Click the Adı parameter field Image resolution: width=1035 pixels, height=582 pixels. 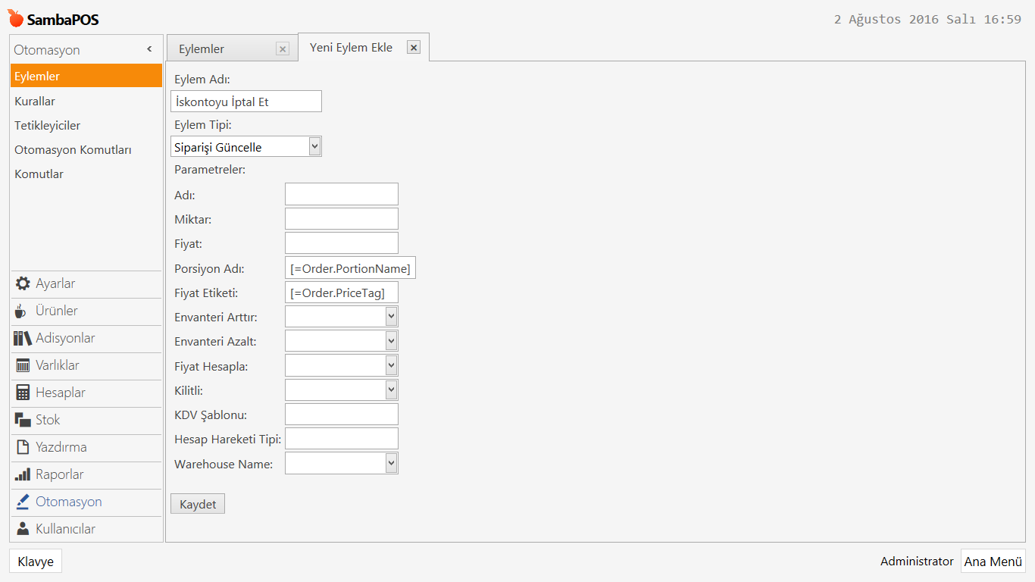tap(342, 194)
